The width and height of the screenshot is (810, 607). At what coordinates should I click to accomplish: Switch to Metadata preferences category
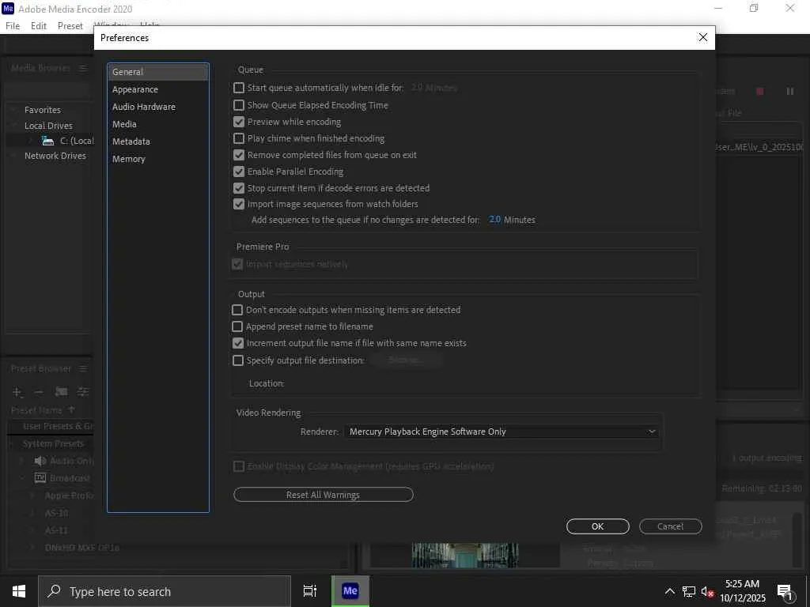(x=131, y=141)
